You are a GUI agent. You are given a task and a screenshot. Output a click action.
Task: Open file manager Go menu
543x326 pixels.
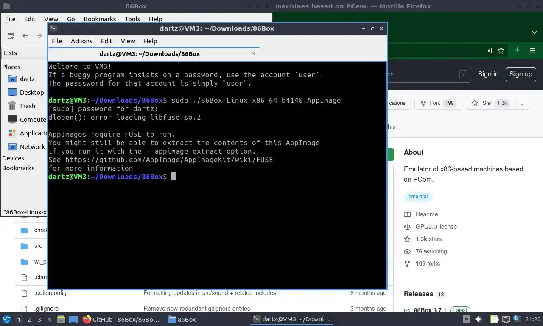pyautogui.click(x=71, y=19)
